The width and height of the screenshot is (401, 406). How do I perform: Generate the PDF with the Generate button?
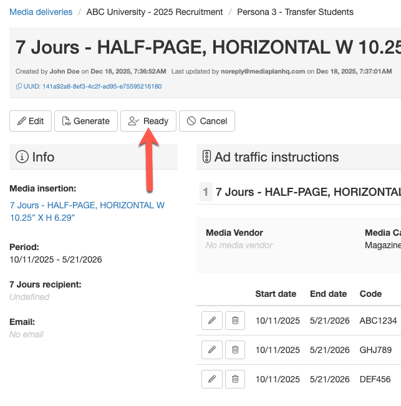click(x=86, y=121)
